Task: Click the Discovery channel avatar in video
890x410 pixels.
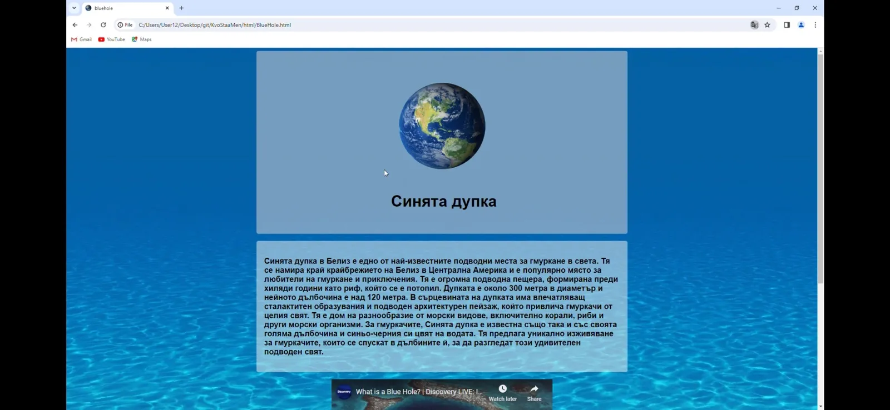Action: tap(344, 392)
